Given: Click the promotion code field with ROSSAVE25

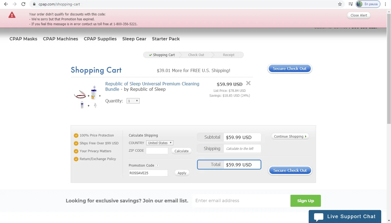Looking at the screenshot, I should coord(148,173).
